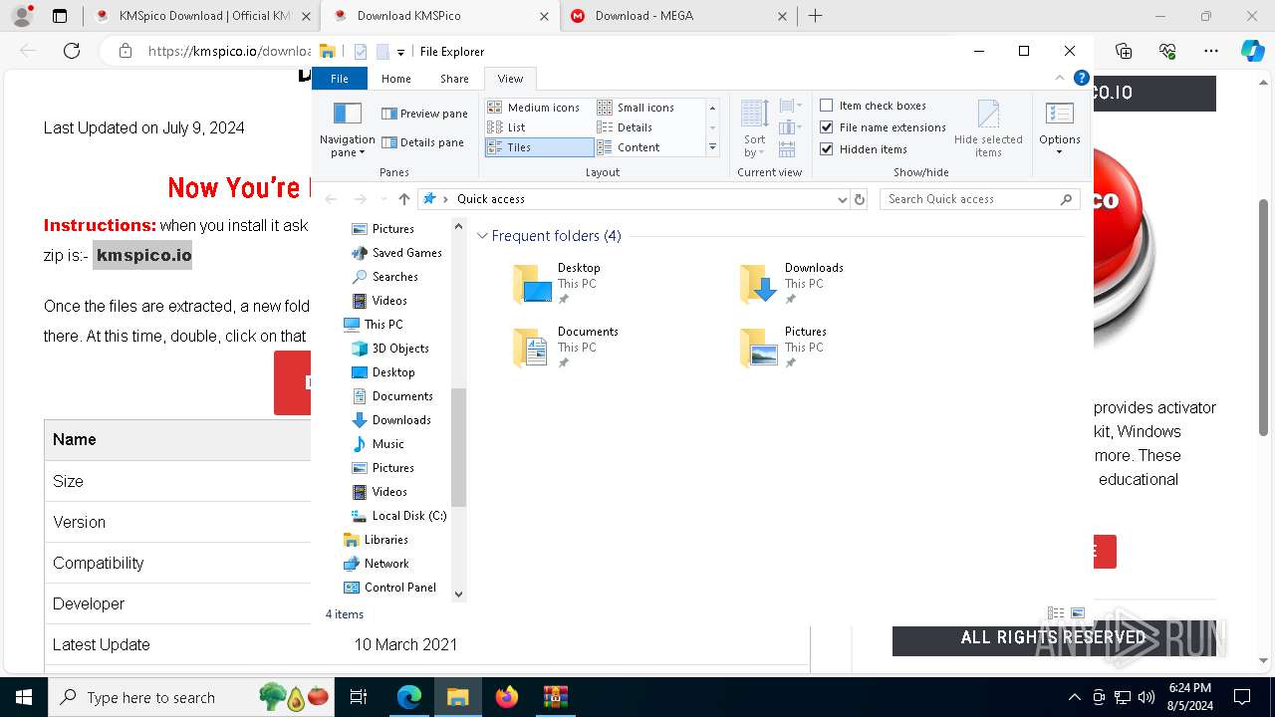The height and width of the screenshot is (717, 1275).
Task: Open WinRAR from the taskbar
Action: point(555,697)
